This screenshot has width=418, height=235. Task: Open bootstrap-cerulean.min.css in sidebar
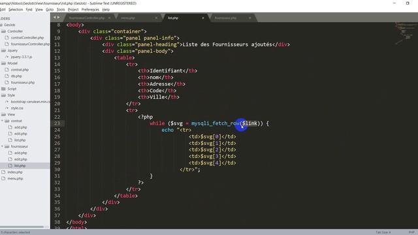click(x=31, y=102)
